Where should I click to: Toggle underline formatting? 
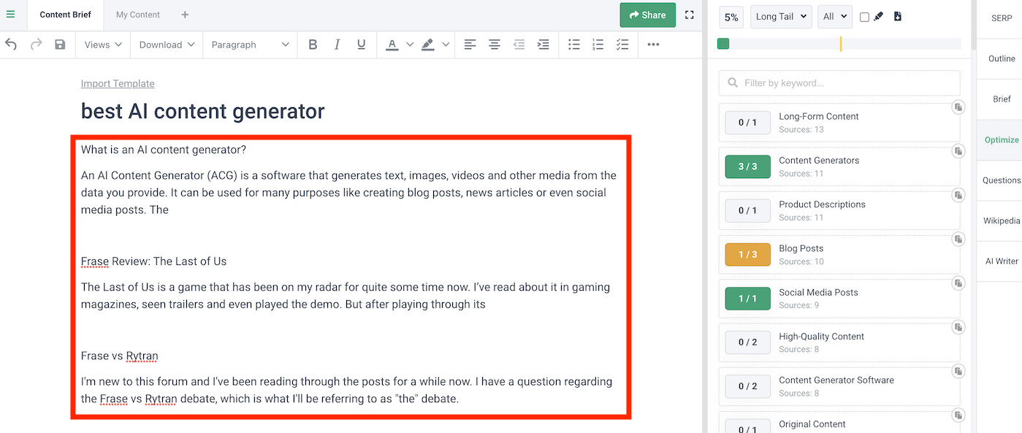[x=361, y=45]
